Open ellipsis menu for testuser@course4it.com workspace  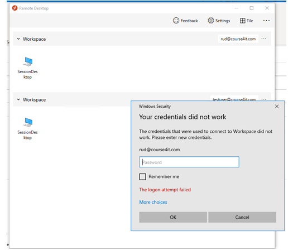click(263, 99)
